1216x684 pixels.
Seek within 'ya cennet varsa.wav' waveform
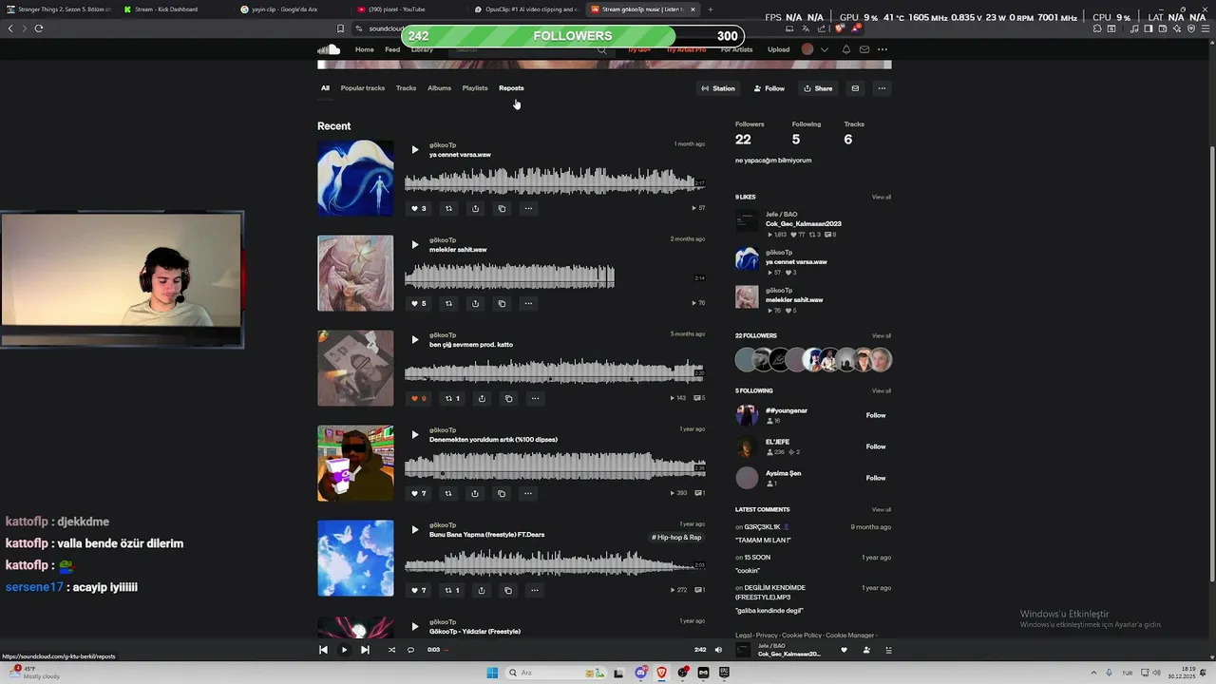[555, 180]
